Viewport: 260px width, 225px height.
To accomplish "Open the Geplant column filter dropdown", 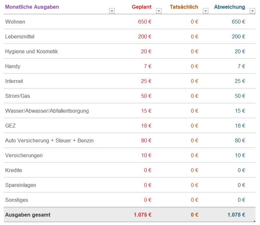I will click(159, 11).
